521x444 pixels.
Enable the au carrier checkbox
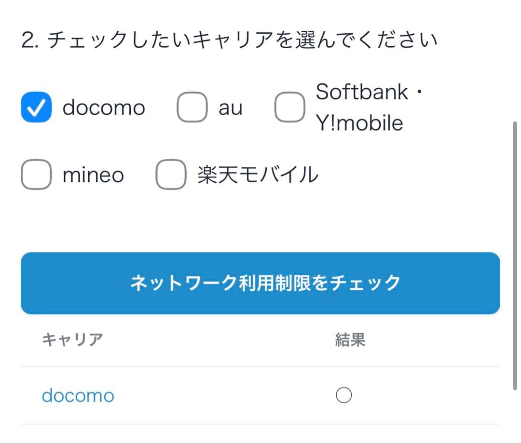point(192,108)
